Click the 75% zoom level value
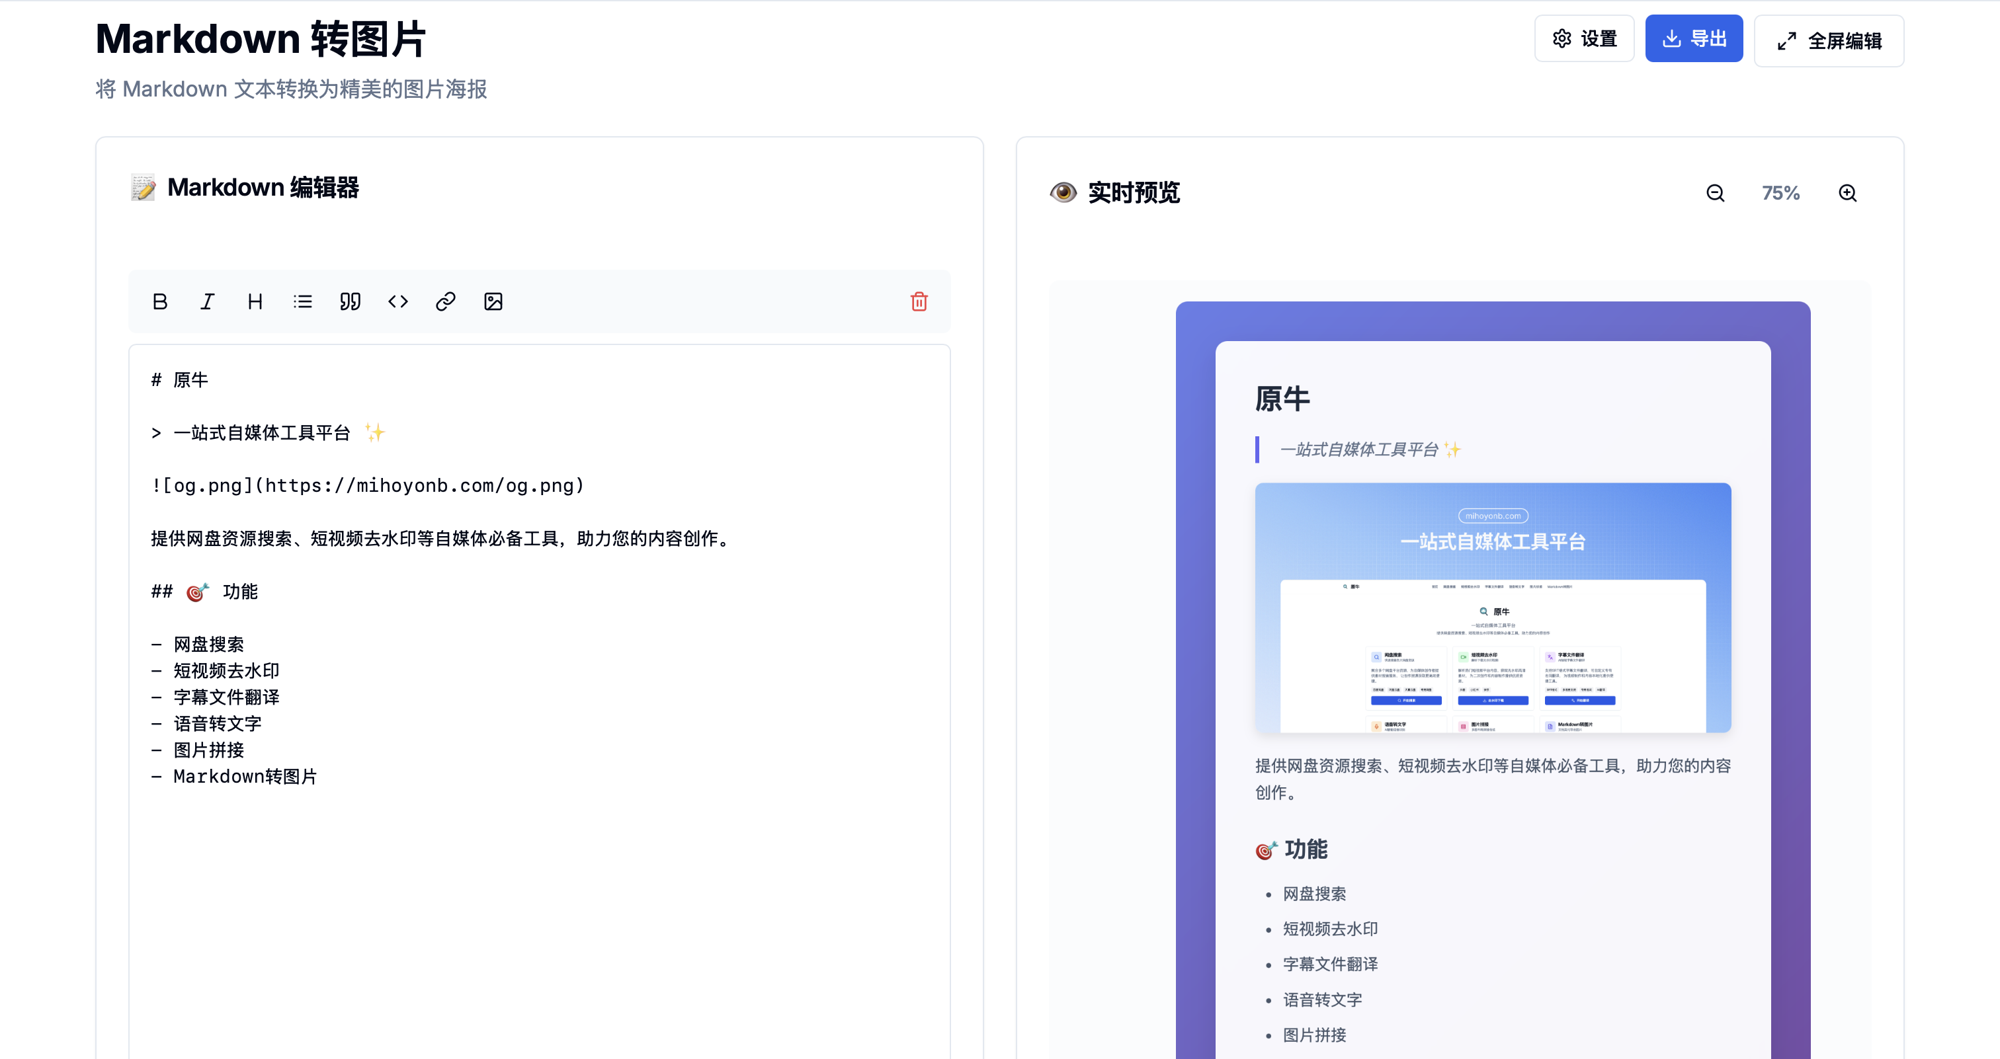This screenshot has width=2000, height=1059. (1781, 193)
